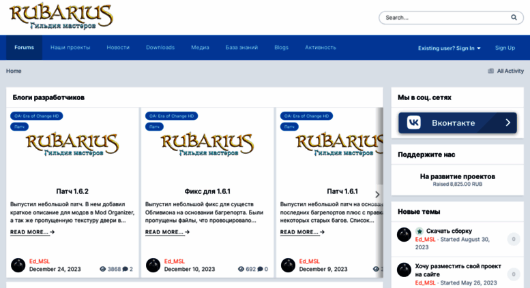530x288 pixels.
Task: Open the Патч 1.6.2 post title
Action: click(72, 191)
